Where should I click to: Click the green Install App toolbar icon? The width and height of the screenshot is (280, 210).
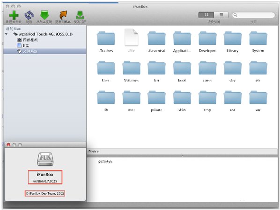click(80, 15)
